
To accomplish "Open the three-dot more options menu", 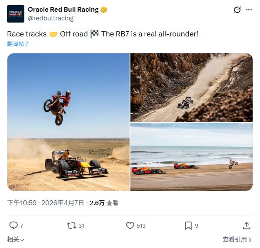I will pyautogui.click(x=249, y=10).
